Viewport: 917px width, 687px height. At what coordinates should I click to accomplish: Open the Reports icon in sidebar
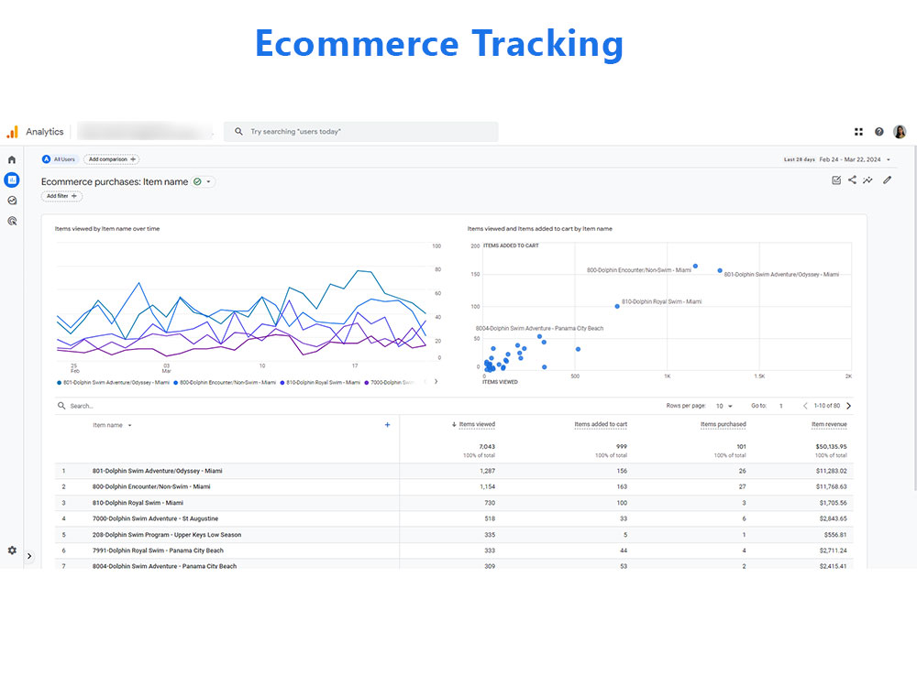coord(12,180)
